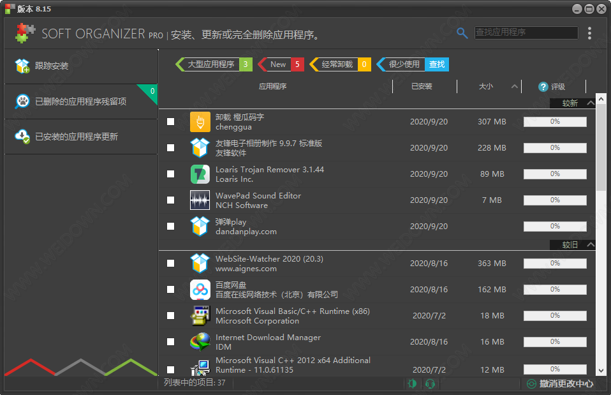Image resolution: width=611 pixels, height=395 pixels.
Task: Check the 橙瓜码字 checkbox
Action: [171, 122]
